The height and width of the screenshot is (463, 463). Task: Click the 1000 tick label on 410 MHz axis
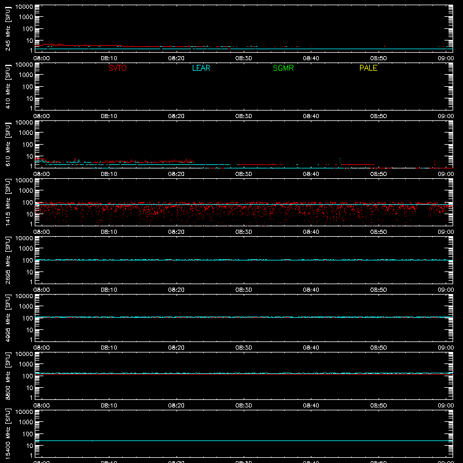[25, 75]
